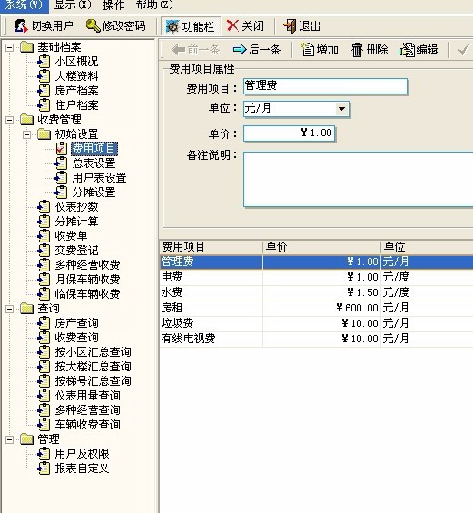Collapse the 基础档案 tree folder
This screenshot has height=513, width=473.
(10, 48)
